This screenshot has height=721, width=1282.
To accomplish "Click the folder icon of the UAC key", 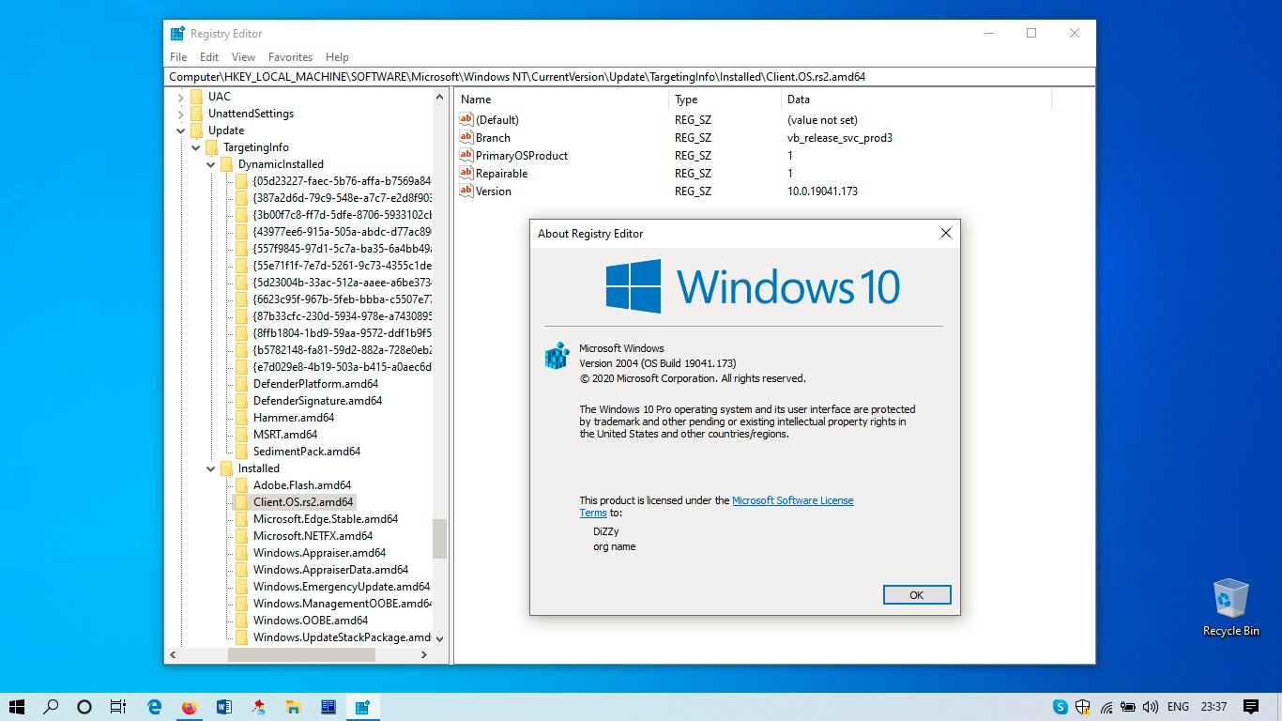I will pyautogui.click(x=196, y=97).
